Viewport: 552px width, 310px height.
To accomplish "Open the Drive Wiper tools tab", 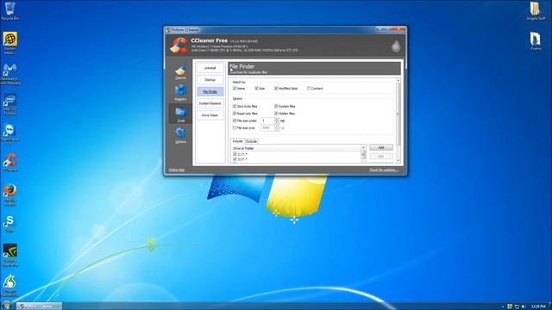I will point(210,115).
